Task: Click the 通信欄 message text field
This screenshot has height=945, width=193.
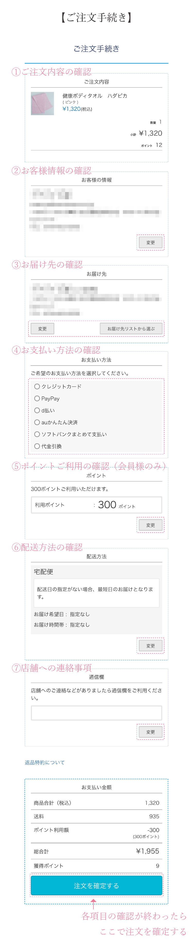Action: [x=96, y=713]
